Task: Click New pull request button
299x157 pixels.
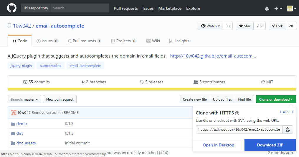Action: 60,99
